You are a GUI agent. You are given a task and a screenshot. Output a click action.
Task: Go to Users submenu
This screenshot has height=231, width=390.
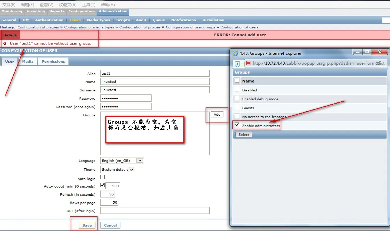click(x=75, y=20)
